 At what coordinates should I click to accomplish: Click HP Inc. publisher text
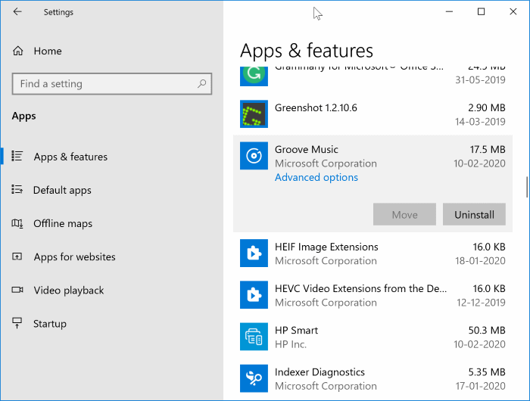coord(291,344)
